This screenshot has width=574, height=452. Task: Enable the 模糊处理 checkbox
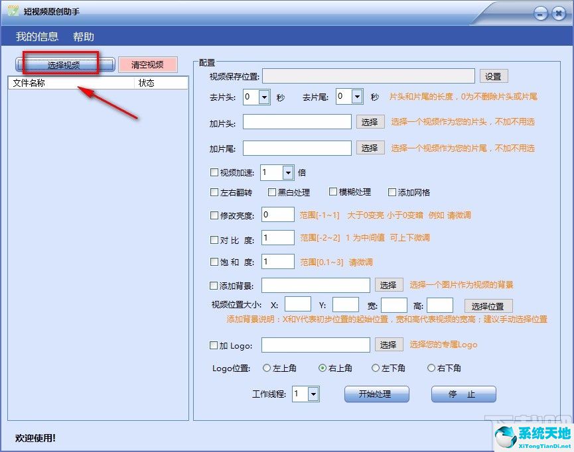pos(332,192)
